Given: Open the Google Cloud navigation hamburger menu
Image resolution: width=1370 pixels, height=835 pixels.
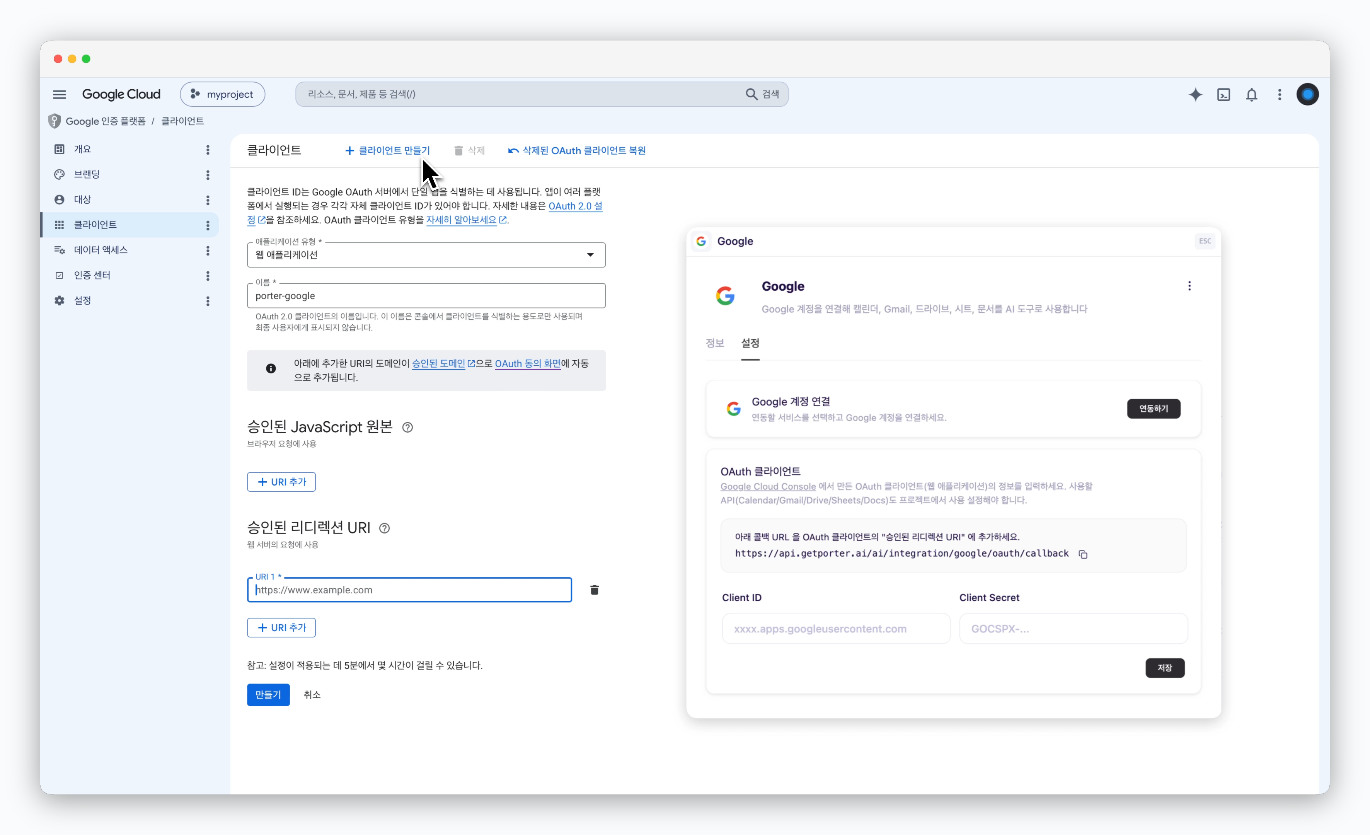Looking at the screenshot, I should pos(60,94).
